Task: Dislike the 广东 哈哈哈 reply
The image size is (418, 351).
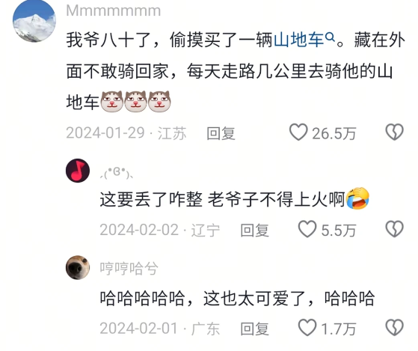Action: 395,328
